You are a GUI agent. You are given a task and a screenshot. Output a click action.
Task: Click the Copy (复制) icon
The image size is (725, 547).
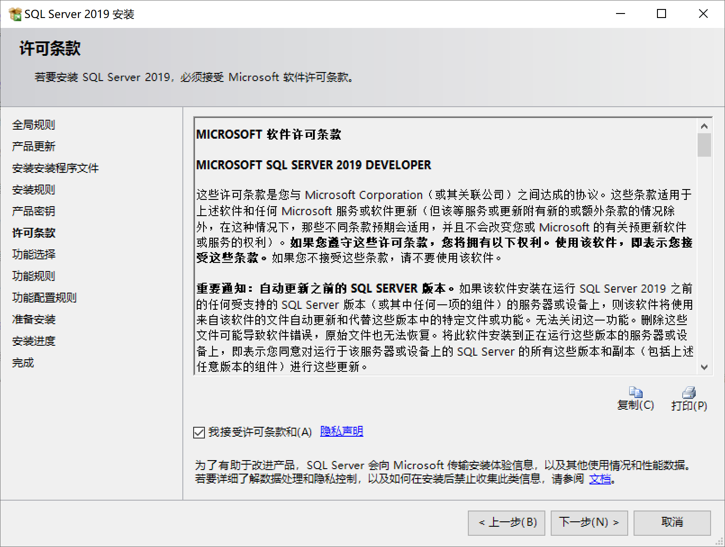pos(635,393)
